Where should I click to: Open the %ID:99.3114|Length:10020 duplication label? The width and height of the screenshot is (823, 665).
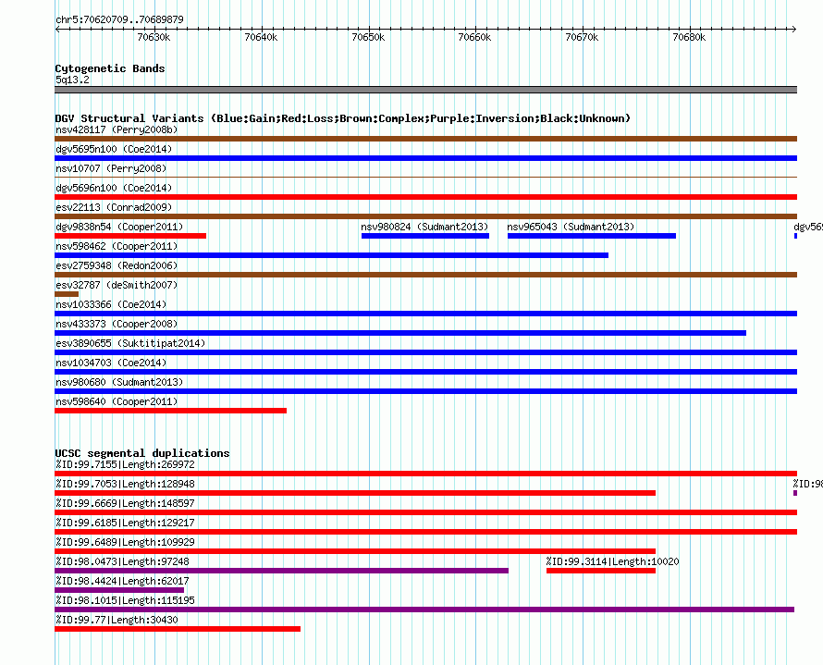point(612,561)
